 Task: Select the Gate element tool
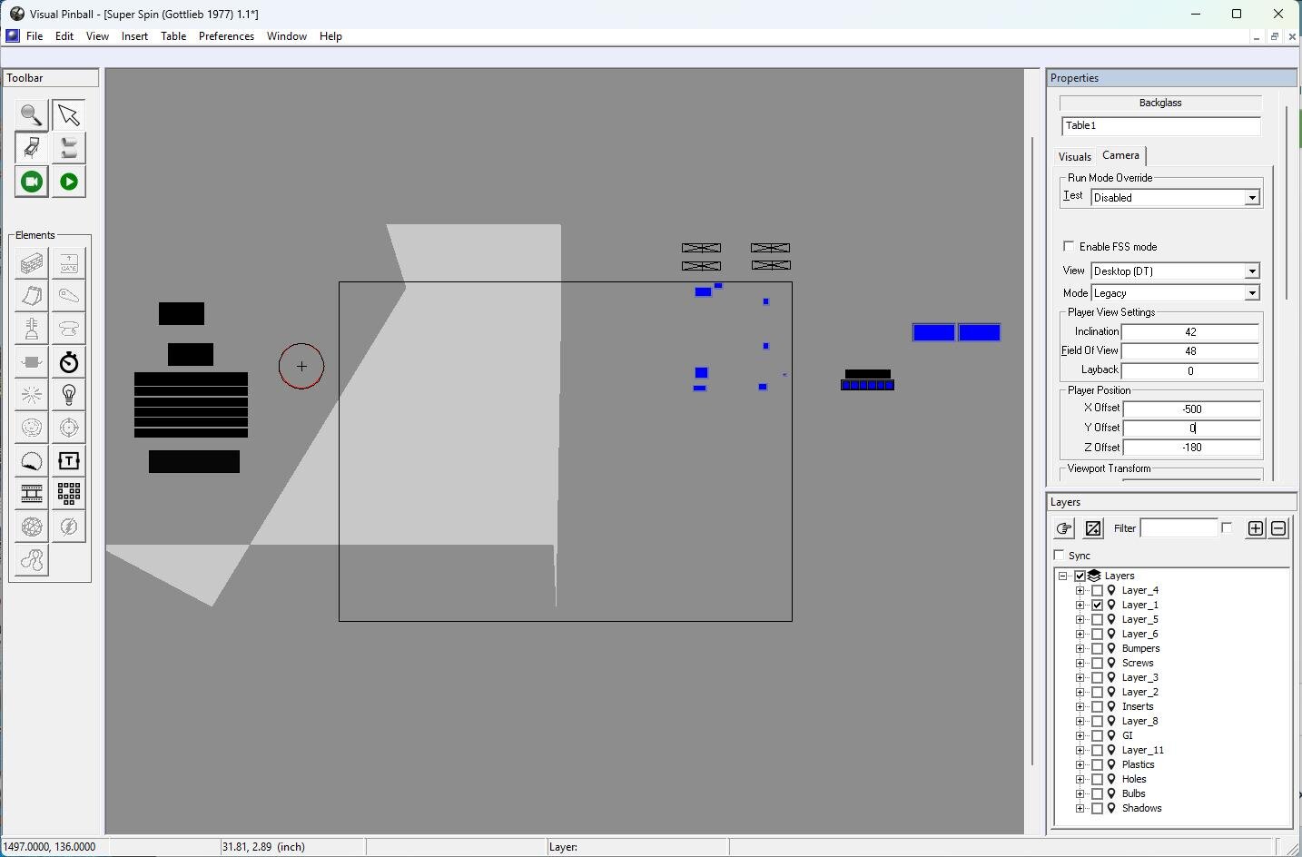69,263
